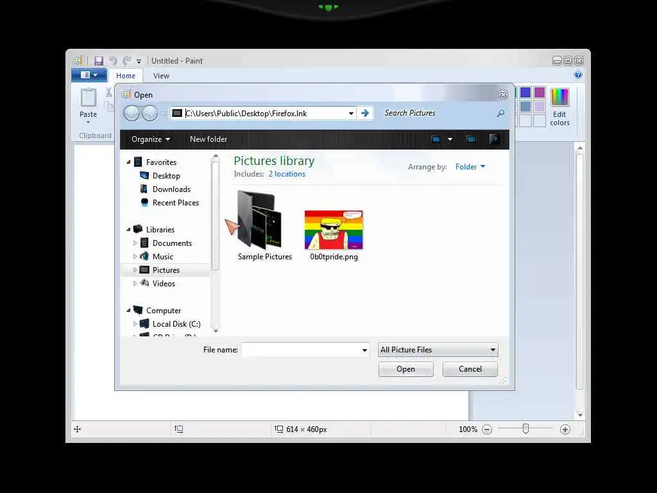
Task: Pick the magenta color swatch in the palette
Action: click(x=540, y=92)
